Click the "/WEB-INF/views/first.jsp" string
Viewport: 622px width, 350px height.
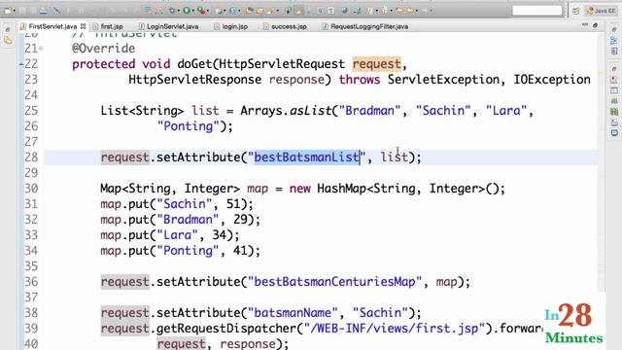[x=395, y=329]
